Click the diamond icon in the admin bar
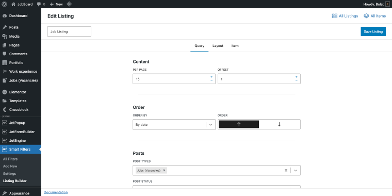The height and width of the screenshot is (196, 392). (69, 4)
